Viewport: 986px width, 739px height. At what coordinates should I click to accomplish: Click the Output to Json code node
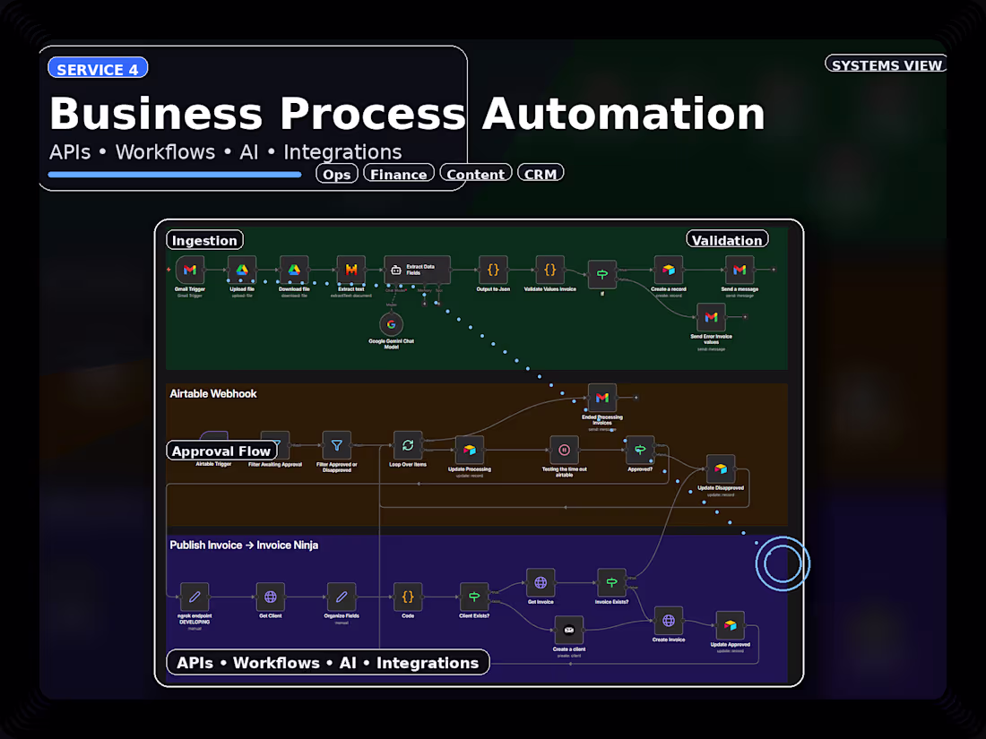pyautogui.click(x=493, y=270)
